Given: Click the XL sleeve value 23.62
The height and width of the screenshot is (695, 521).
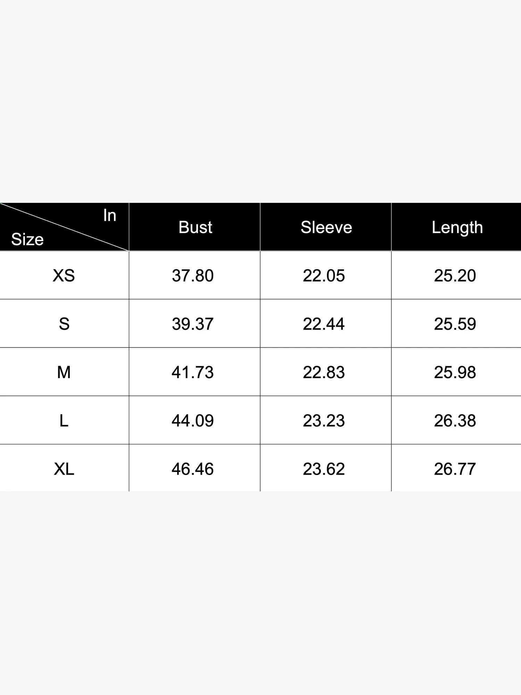Looking at the screenshot, I should [x=324, y=469].
